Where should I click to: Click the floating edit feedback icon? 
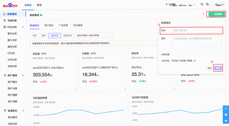coord(226,115)
